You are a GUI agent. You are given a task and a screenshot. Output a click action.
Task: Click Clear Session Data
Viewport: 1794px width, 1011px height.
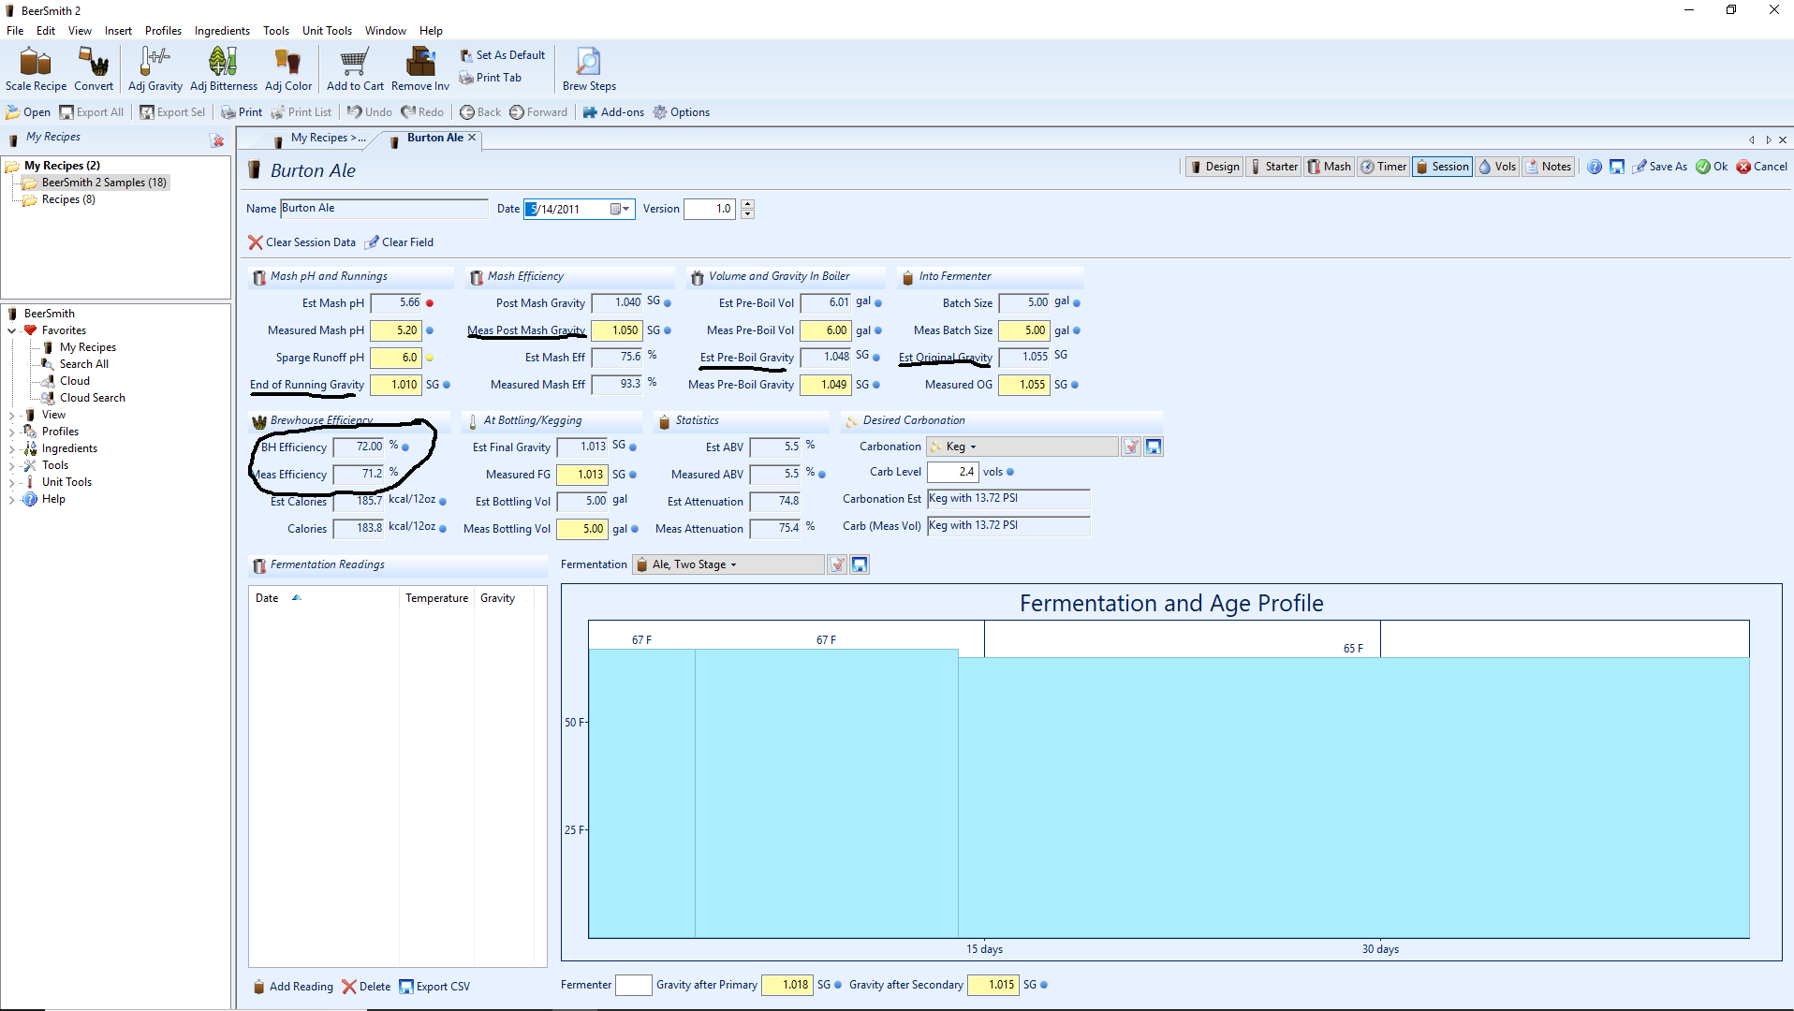tap(301, 242)
